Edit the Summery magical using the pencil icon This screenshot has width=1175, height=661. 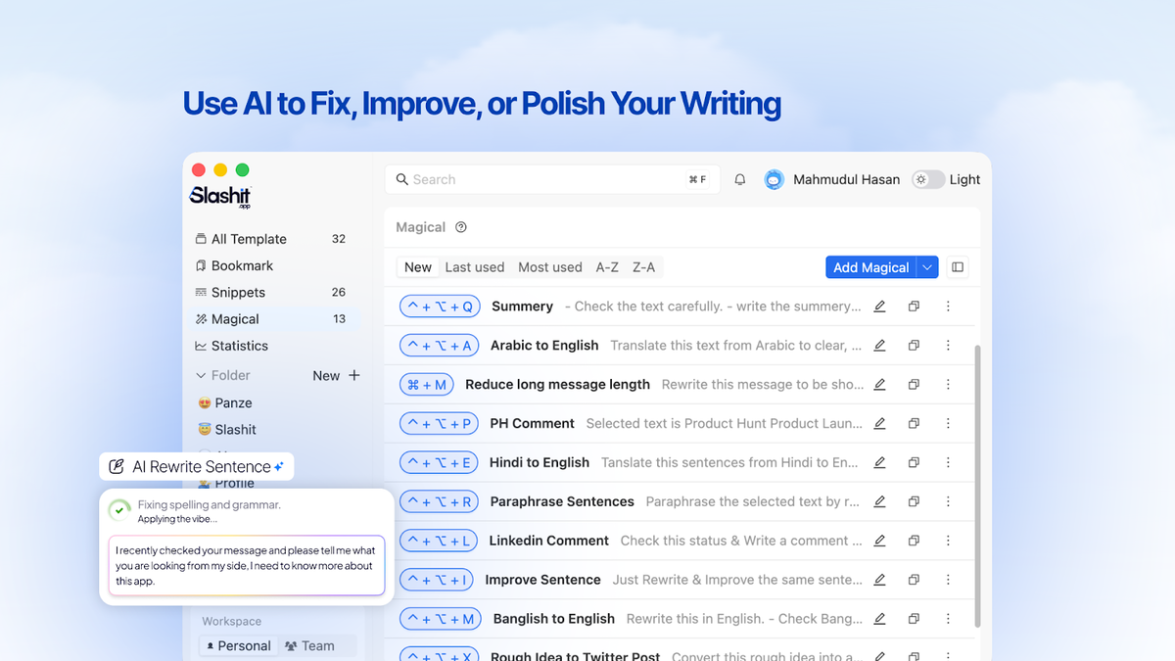tap(879, 306)
